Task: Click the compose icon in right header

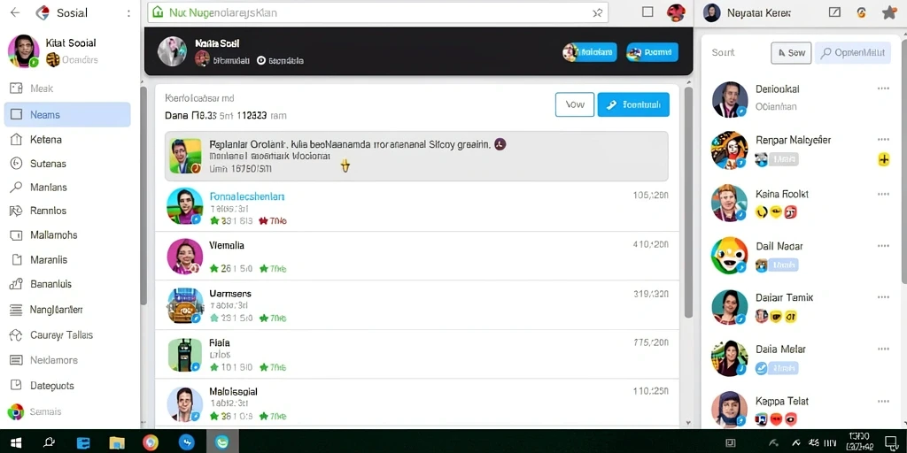Action: (834, 12)
